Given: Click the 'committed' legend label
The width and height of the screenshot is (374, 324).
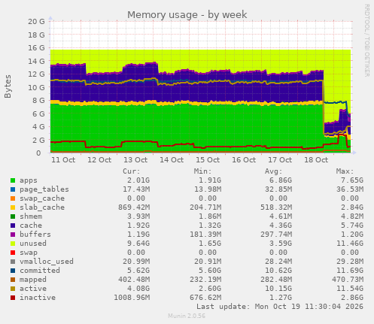Looking at the screenshot, I should click(40, 271).
